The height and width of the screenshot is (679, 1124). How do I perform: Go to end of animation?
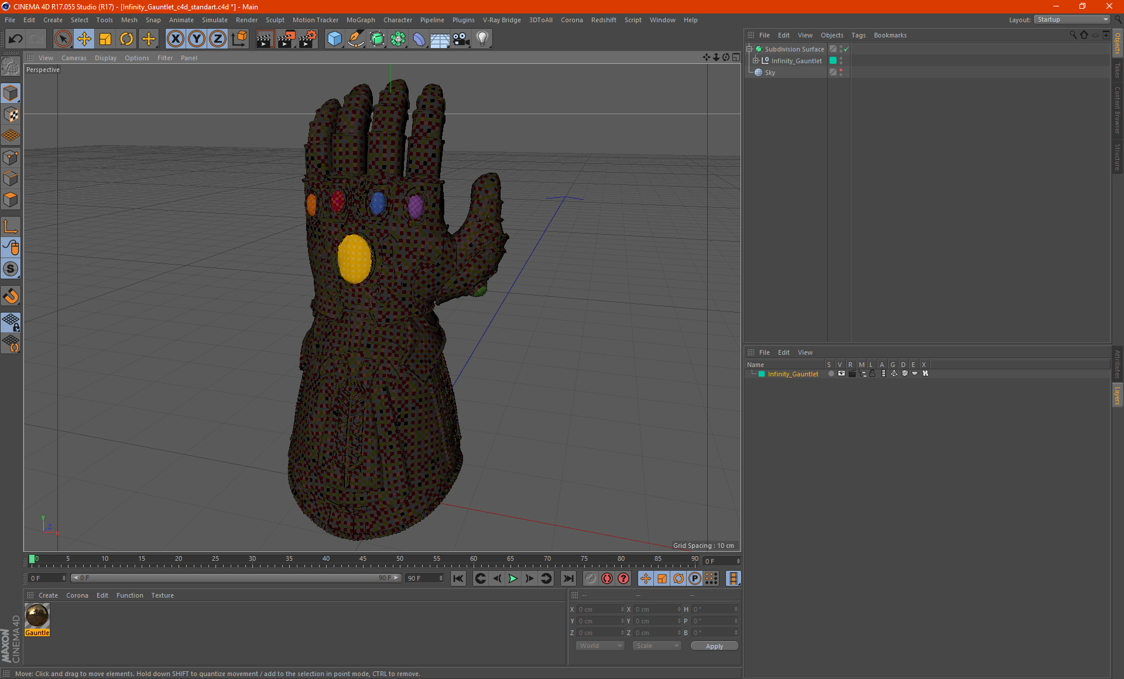click(x=568, y=578)
